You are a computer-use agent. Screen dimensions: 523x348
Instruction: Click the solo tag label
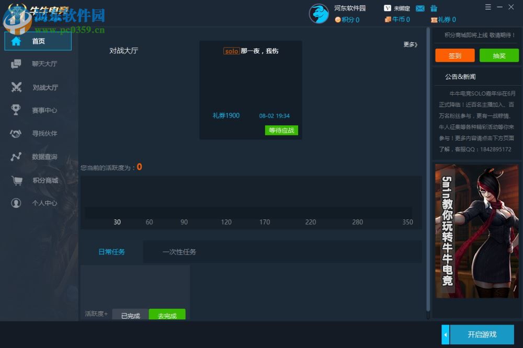tap(232, 51)
